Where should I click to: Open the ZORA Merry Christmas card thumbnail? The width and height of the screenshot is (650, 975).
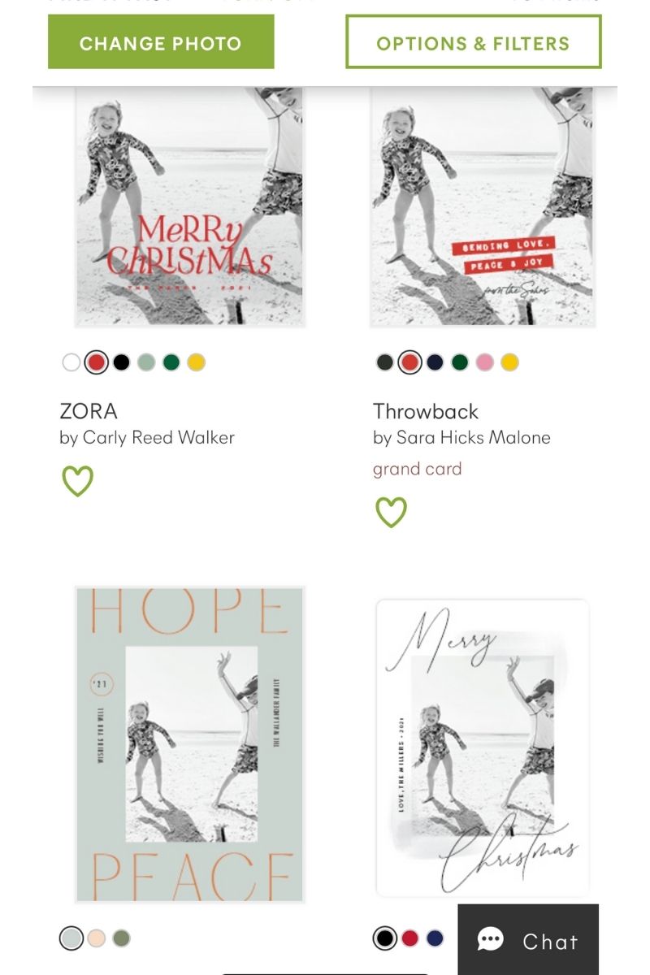pos(189,207)
